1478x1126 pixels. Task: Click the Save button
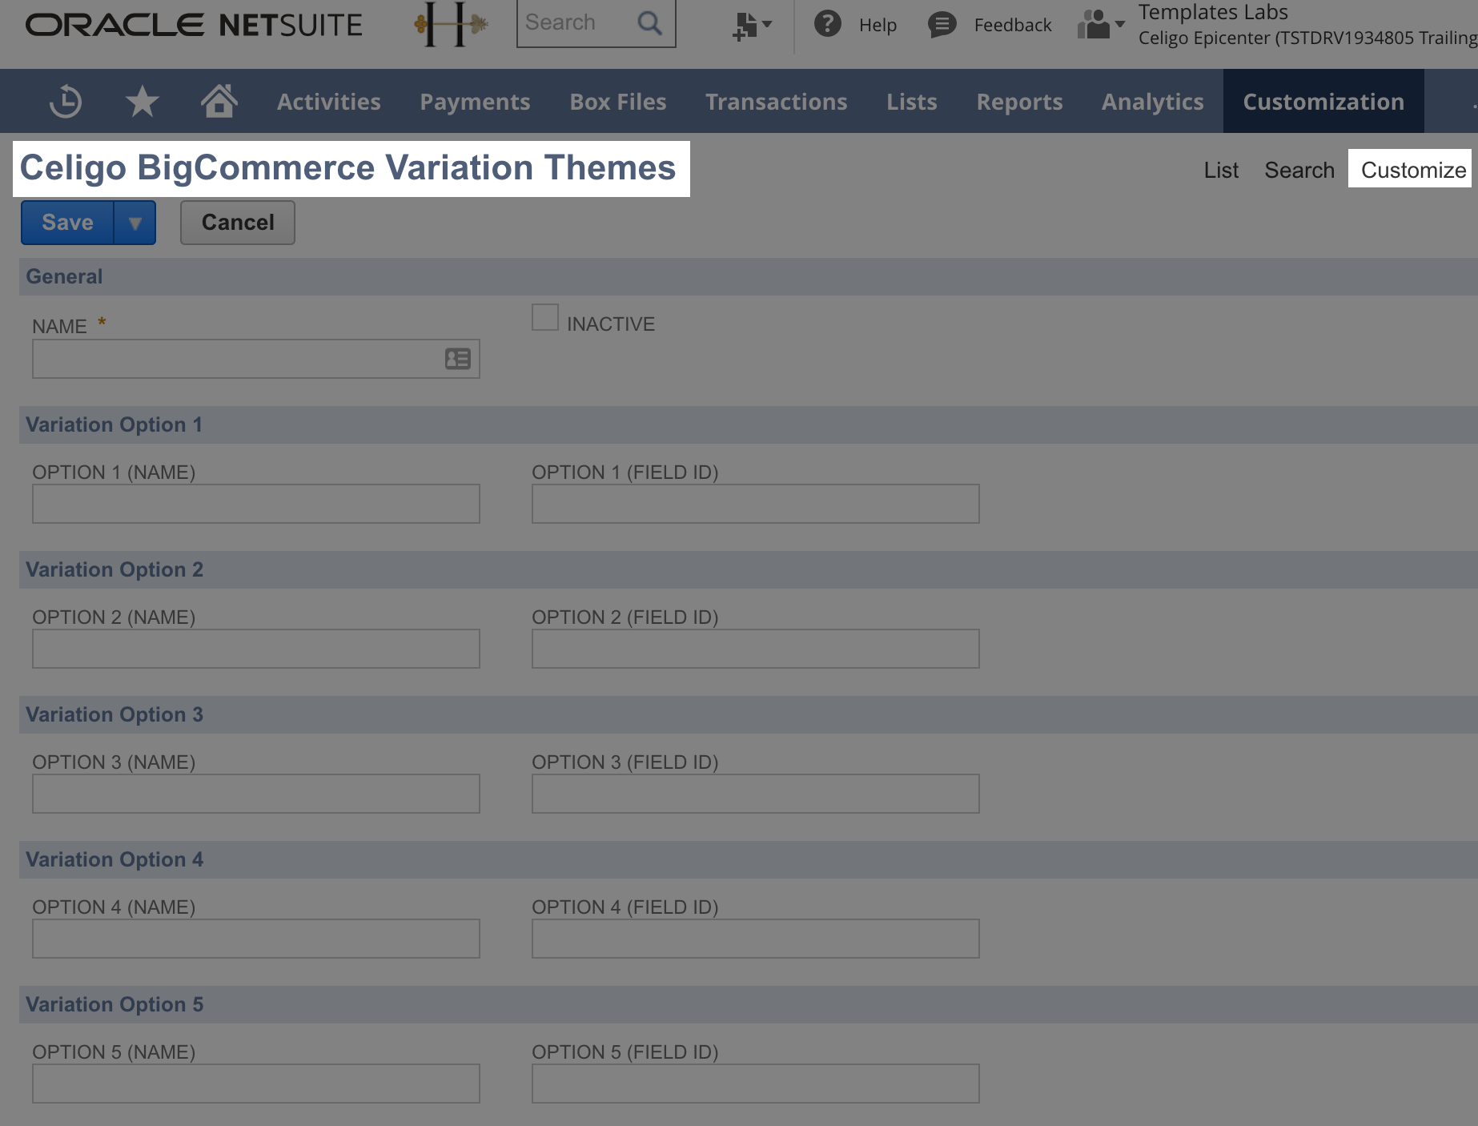click(x=68, y=223)
